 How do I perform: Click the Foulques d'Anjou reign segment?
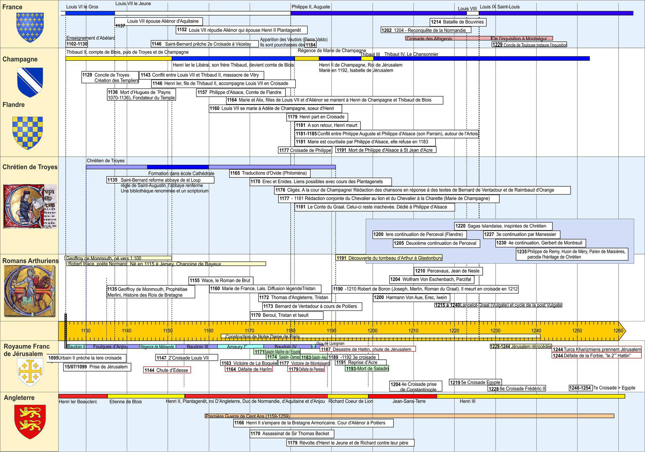pos(113,346)
